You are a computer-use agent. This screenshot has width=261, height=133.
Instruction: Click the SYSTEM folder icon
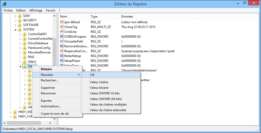[20, 29]
